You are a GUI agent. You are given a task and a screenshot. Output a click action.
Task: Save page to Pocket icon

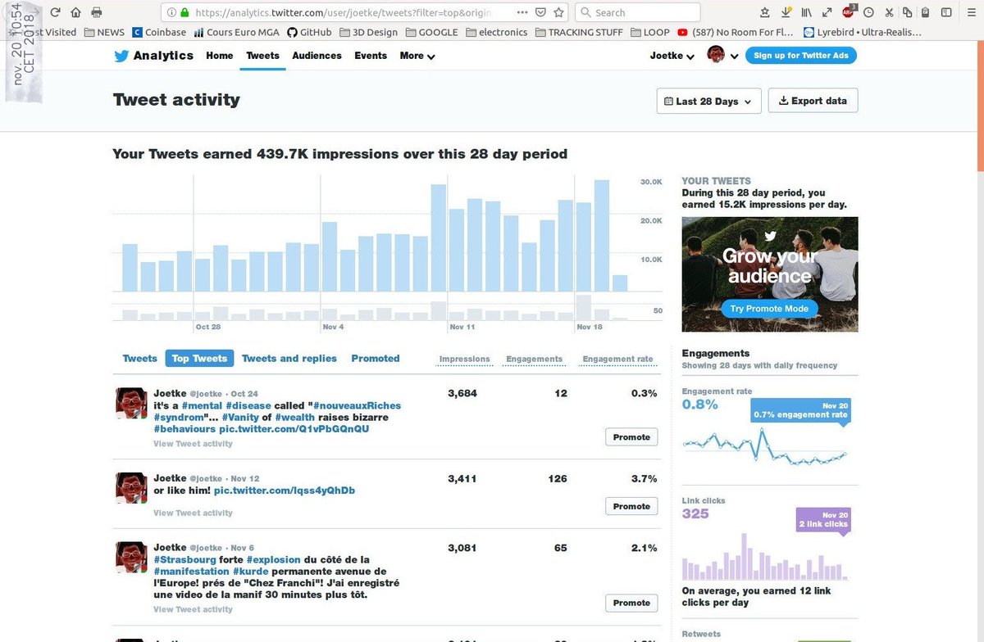click(541, 12)
